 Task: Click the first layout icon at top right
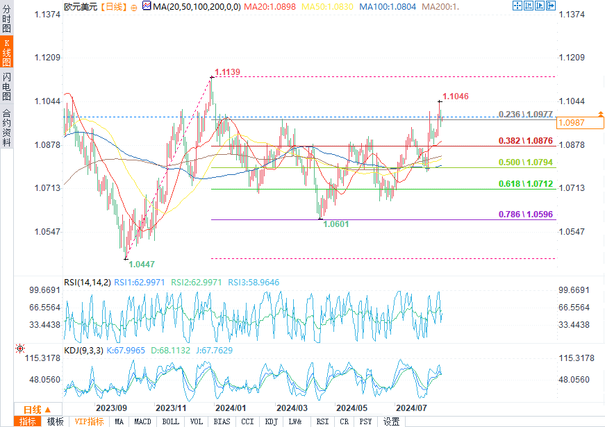coord(516,6)
